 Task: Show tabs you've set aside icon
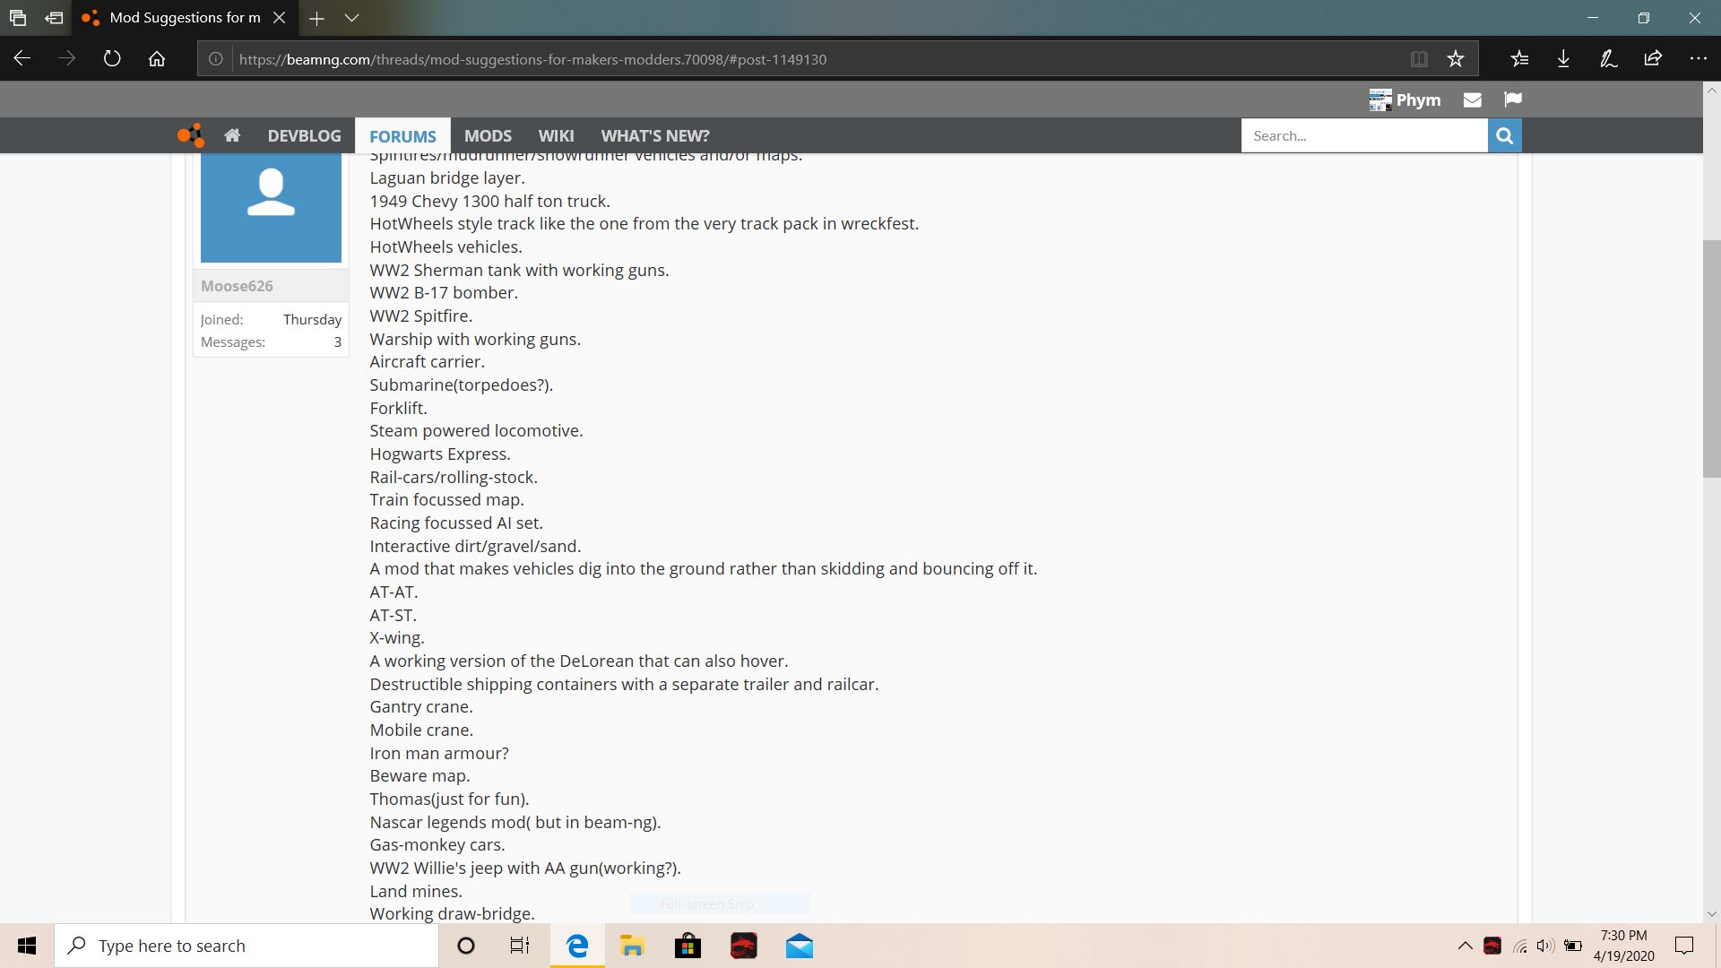18,18
